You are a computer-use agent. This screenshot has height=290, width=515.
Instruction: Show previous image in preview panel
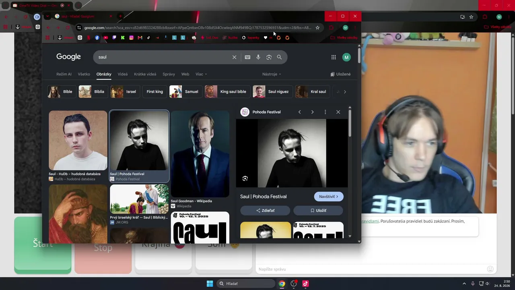click(299, 112)
